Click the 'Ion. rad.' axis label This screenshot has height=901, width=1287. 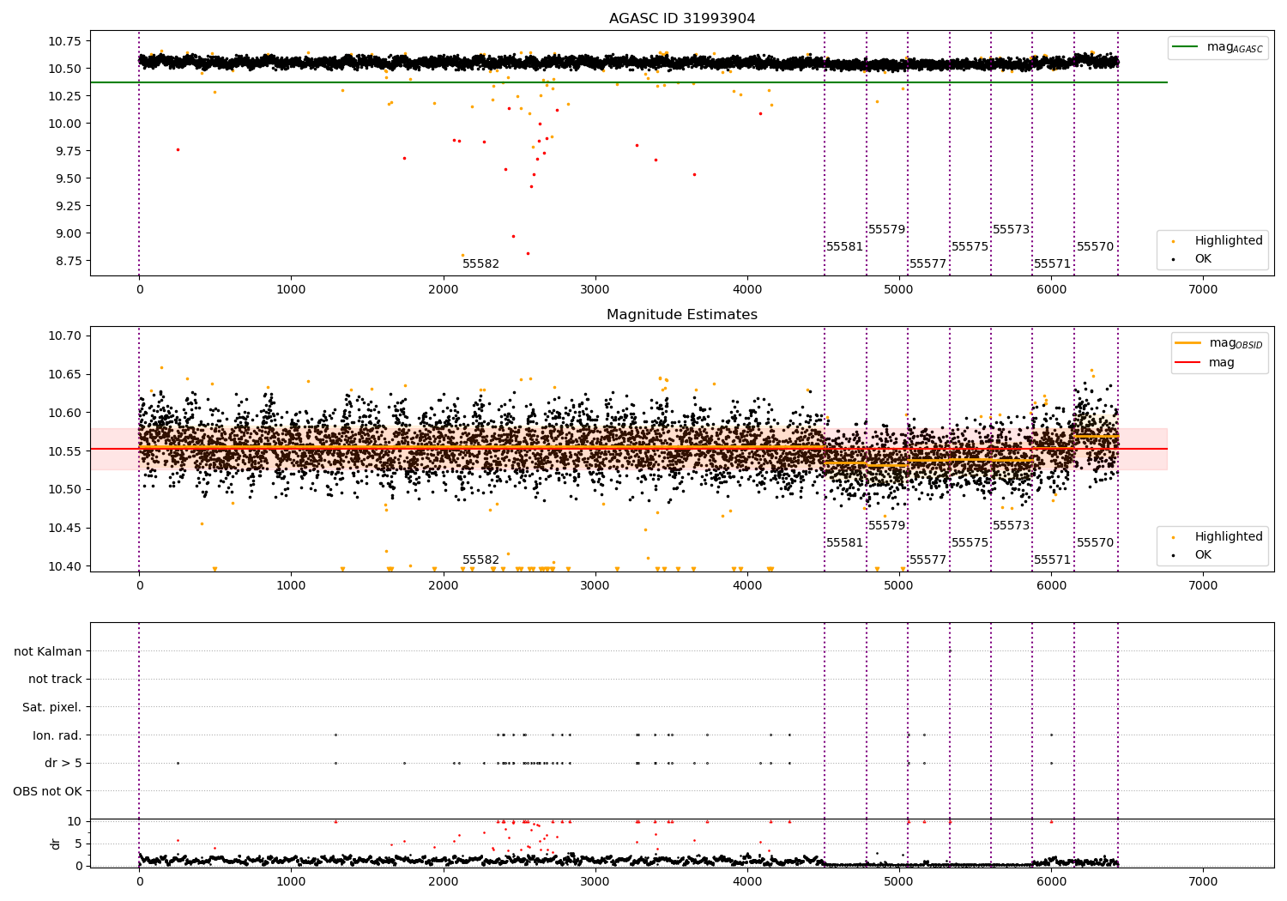coord(57,735)
